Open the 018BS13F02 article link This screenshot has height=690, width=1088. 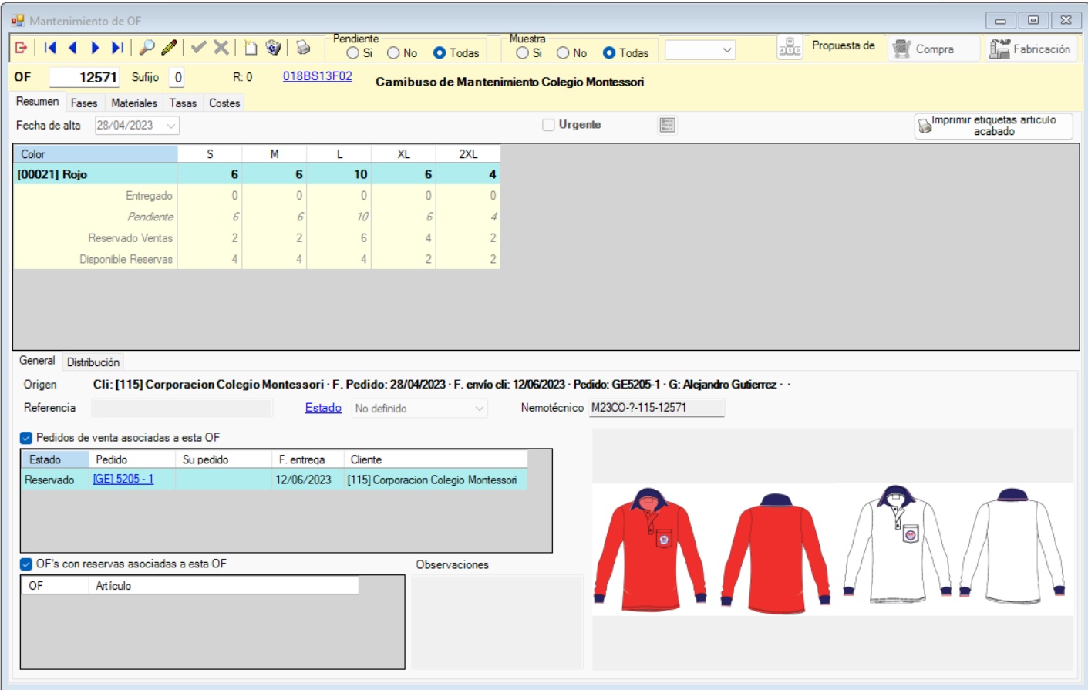tap(317, 76)
